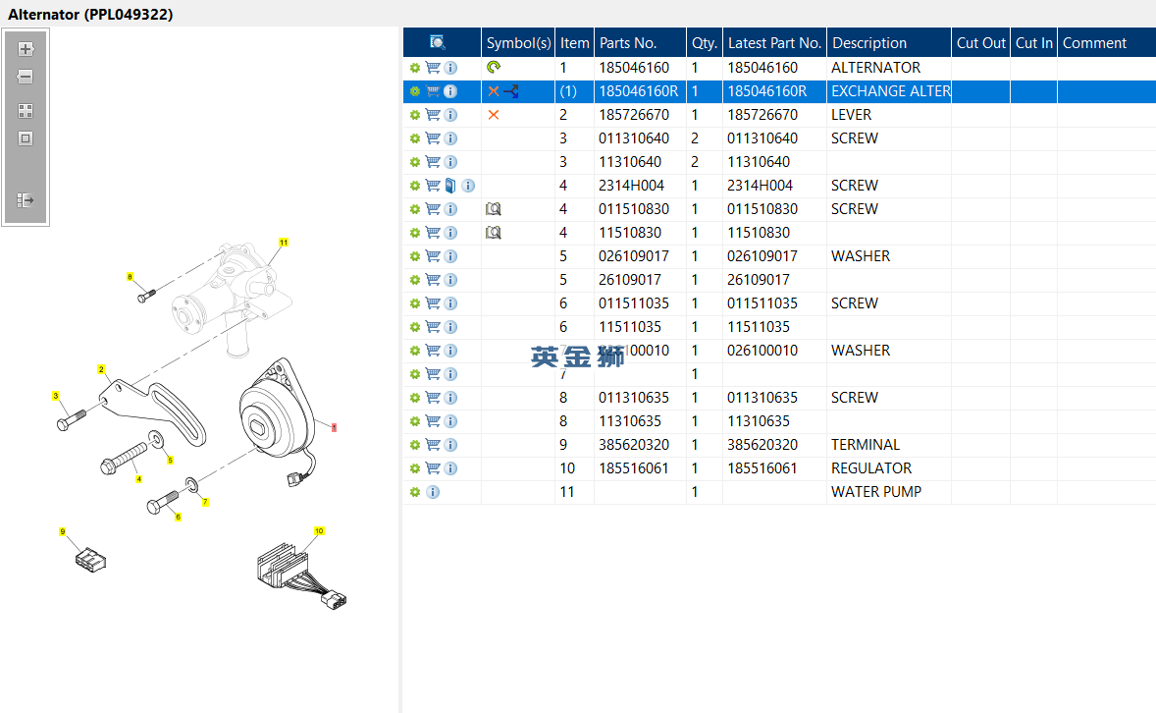Select the REGULATOR description cell
1156x713 pixels.
point(889,467)
